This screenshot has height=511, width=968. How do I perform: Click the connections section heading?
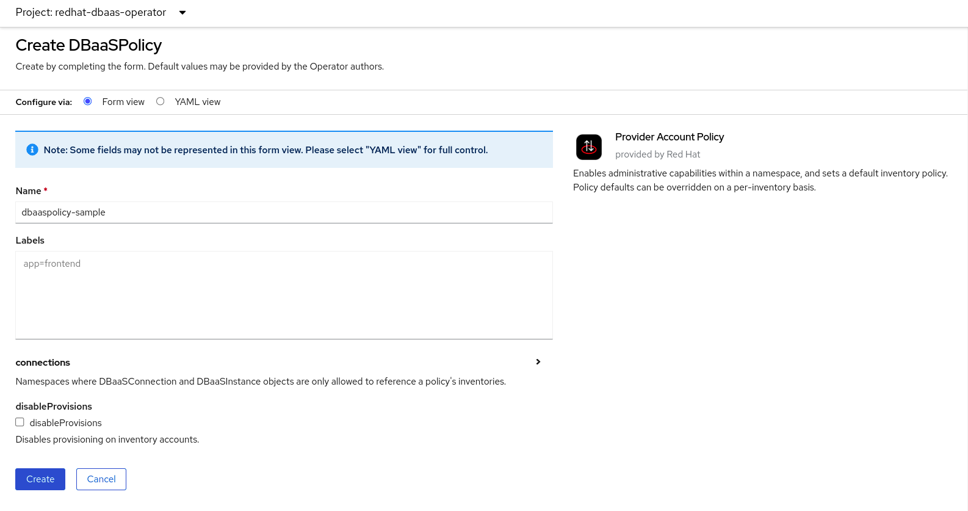pyautogui.click(x=43, y=363)
